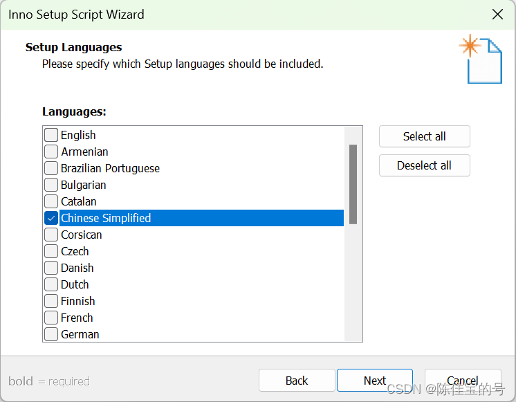This screenshot has width=516, height=402.
Task: Go back with the Back button
Action: pyautogui.click(x=297, y=381)
